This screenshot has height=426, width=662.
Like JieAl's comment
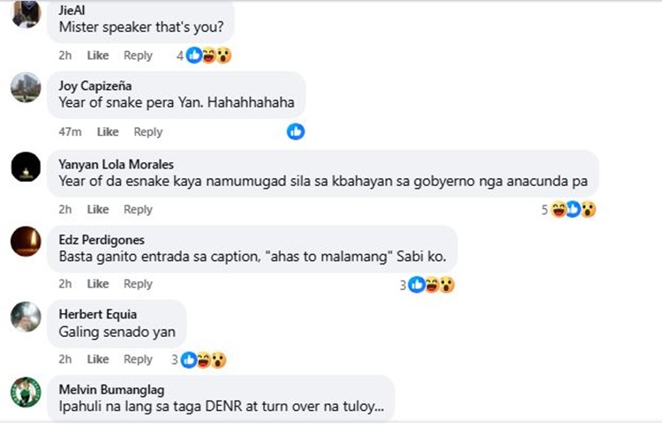(x=98, y=56)
